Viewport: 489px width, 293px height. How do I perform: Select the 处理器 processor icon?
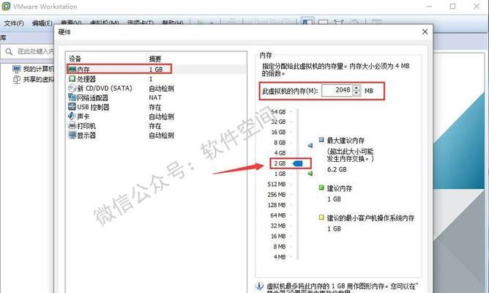[72, 78]
